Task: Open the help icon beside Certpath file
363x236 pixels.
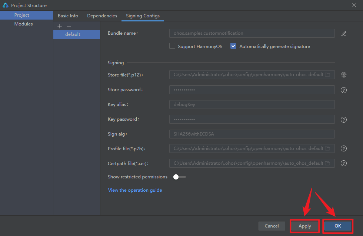Action: click(344, 163)
